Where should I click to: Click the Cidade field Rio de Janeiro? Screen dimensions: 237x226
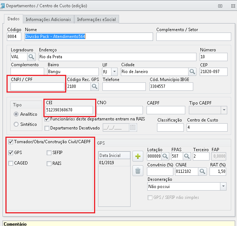click(155, 72)
